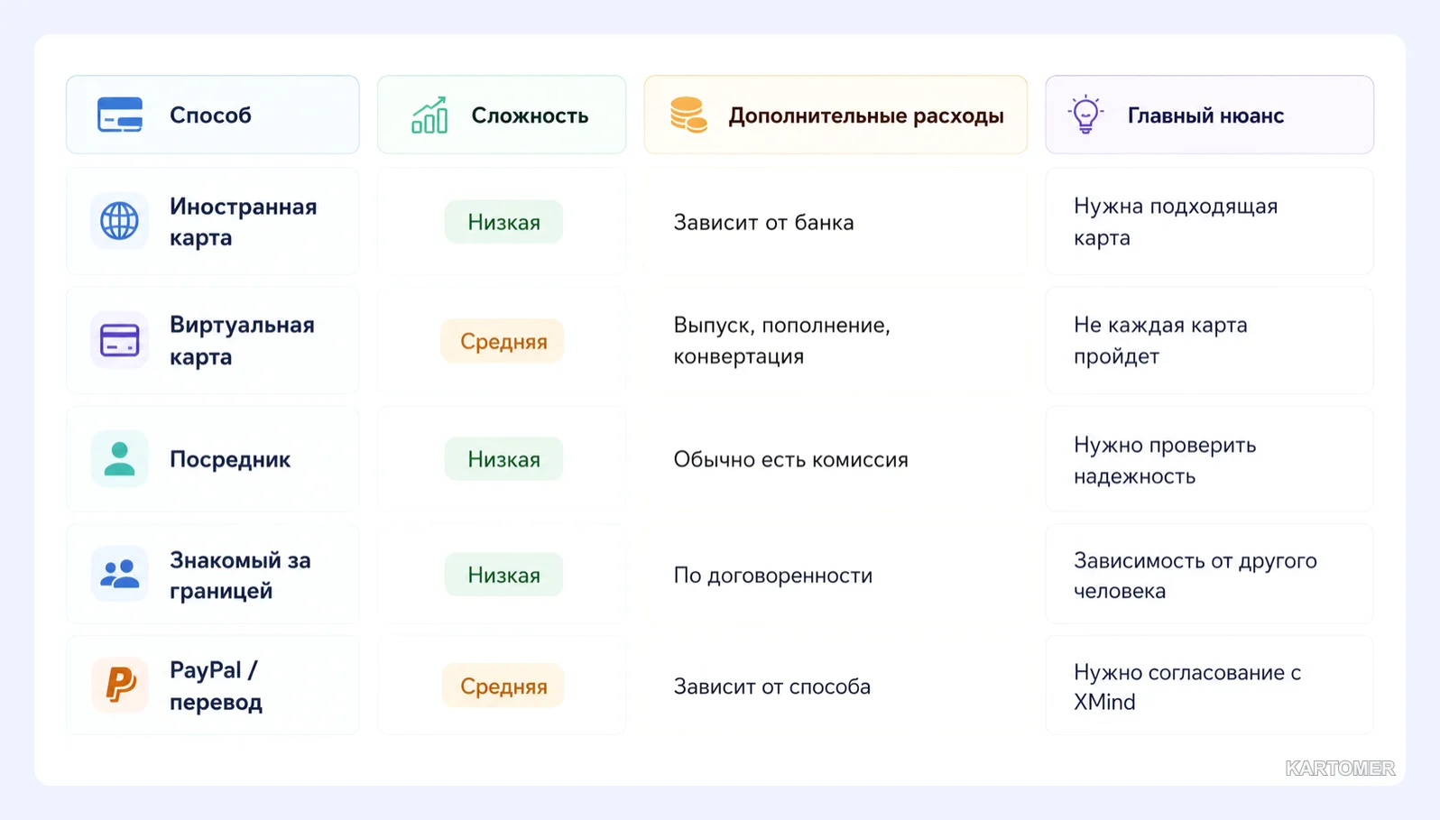This screenshot has height=820, width=1440.
Task: Select the "Нужно проверить надежность" note
Action: [x=1165, y=460]
